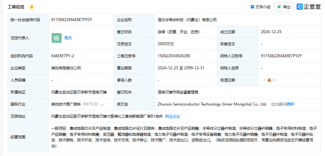Click the 实缴资本 label cell
This screenshot has width=325, height=156.
coord(237,44)
